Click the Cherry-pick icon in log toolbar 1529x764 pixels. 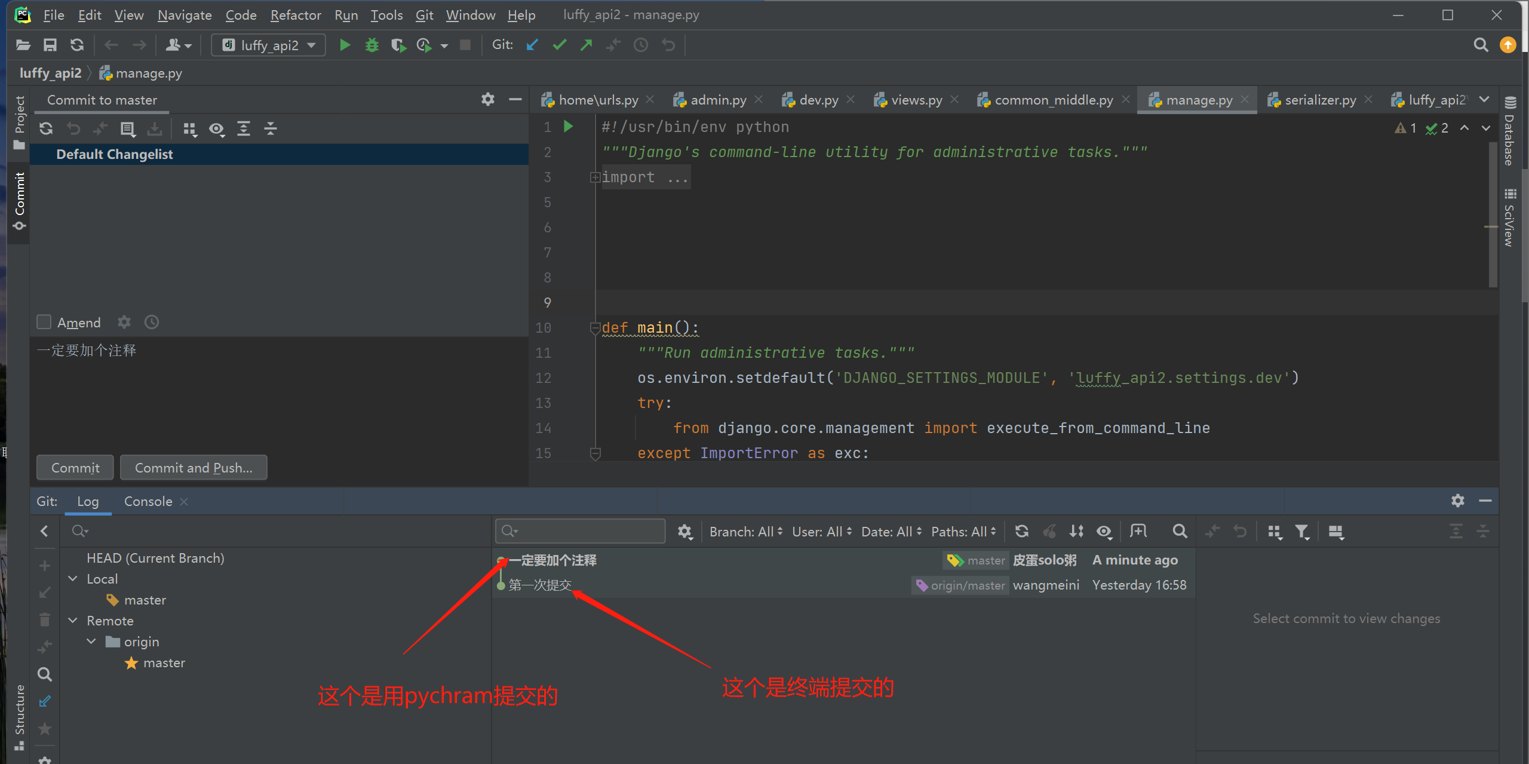coord(1049,531)
